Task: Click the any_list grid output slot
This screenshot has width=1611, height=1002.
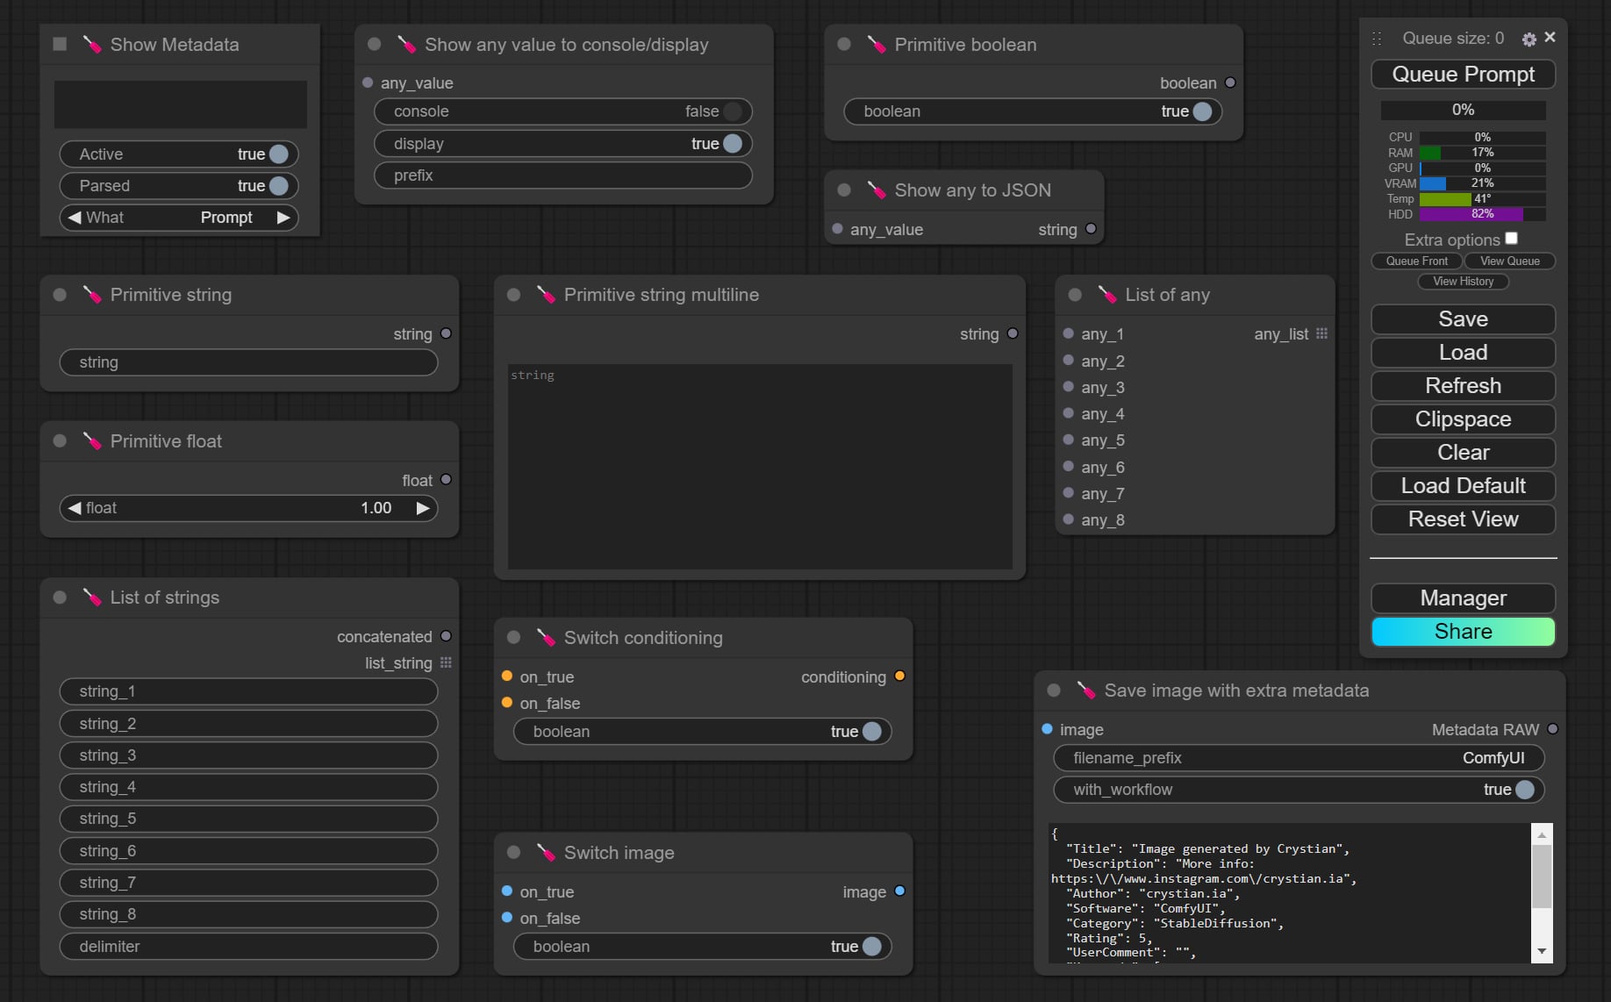Action: 1322,333
